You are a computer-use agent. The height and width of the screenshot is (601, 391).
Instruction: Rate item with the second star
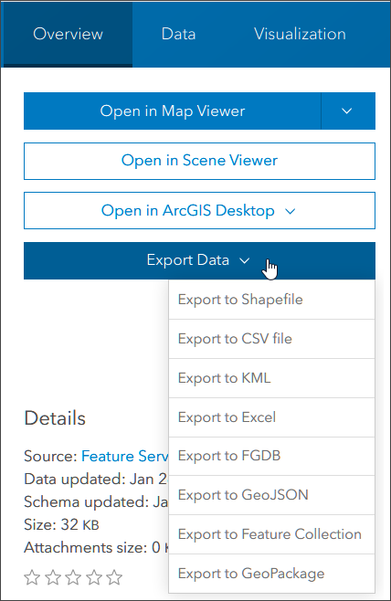pos(52,577)
